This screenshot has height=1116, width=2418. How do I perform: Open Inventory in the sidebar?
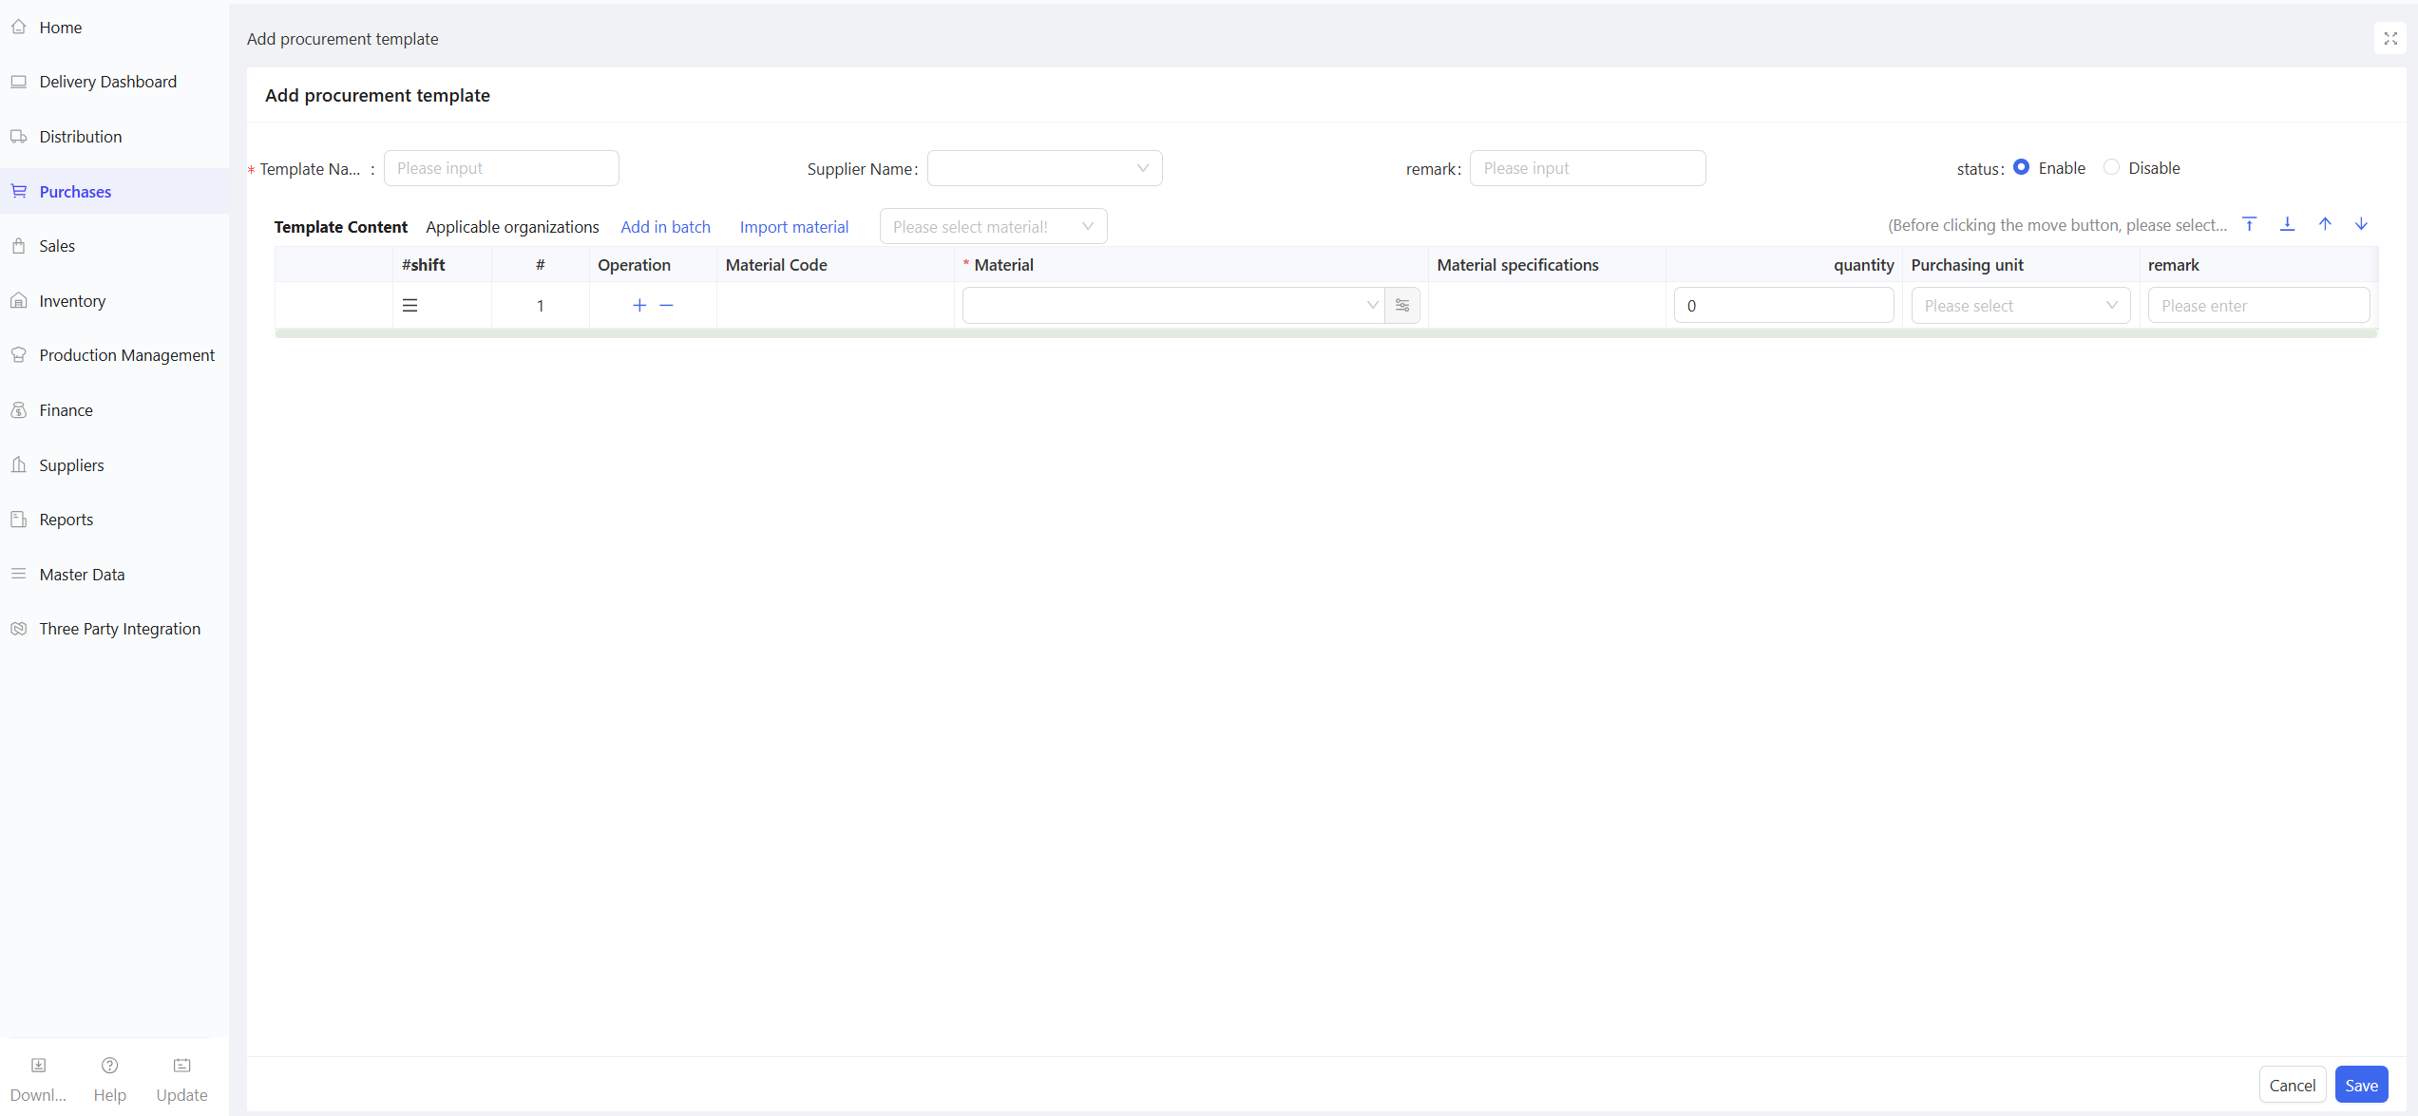72,301
